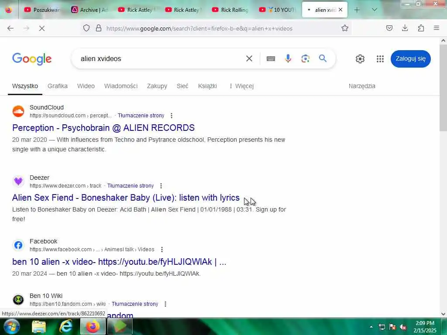Viewport: 447px width, 335px height.
Task: Open Firefox downloads panel
Action: click(405, 28)
